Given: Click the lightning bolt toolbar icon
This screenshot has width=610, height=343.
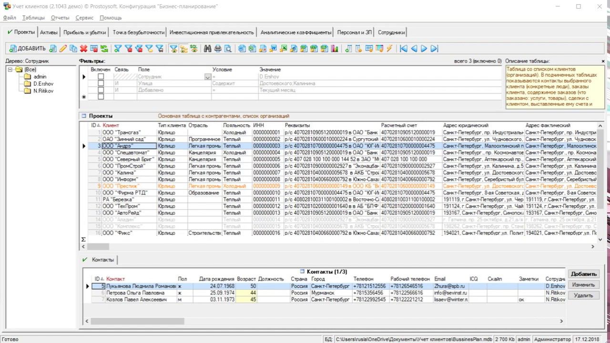Looking at the screenshot, I should 389,49.
